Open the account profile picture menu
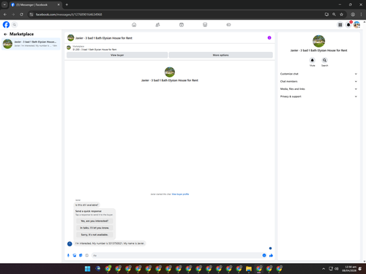366x274 pixels. (x=356, y=25)
